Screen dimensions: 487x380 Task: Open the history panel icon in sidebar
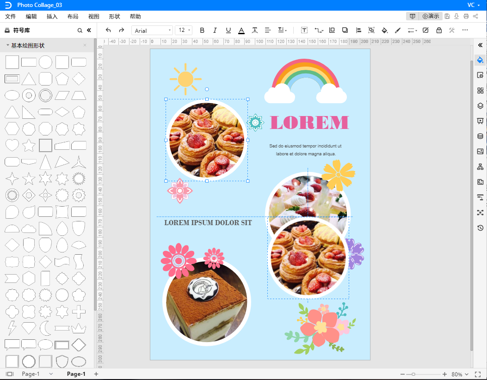(x=480, y=228)
